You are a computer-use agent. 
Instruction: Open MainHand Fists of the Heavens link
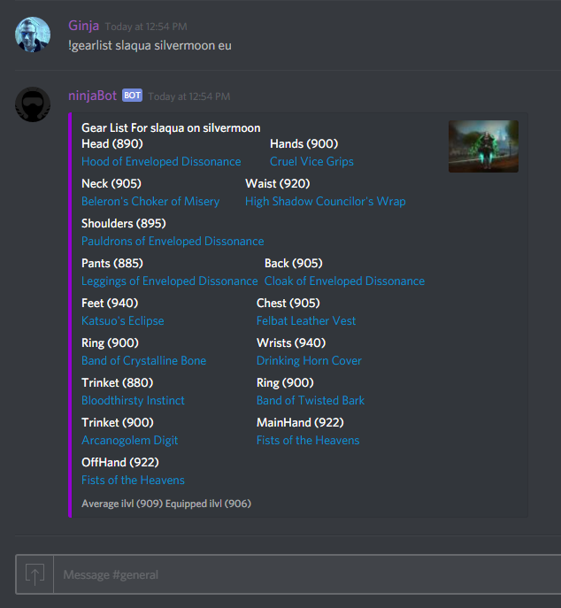click(308, 440)
